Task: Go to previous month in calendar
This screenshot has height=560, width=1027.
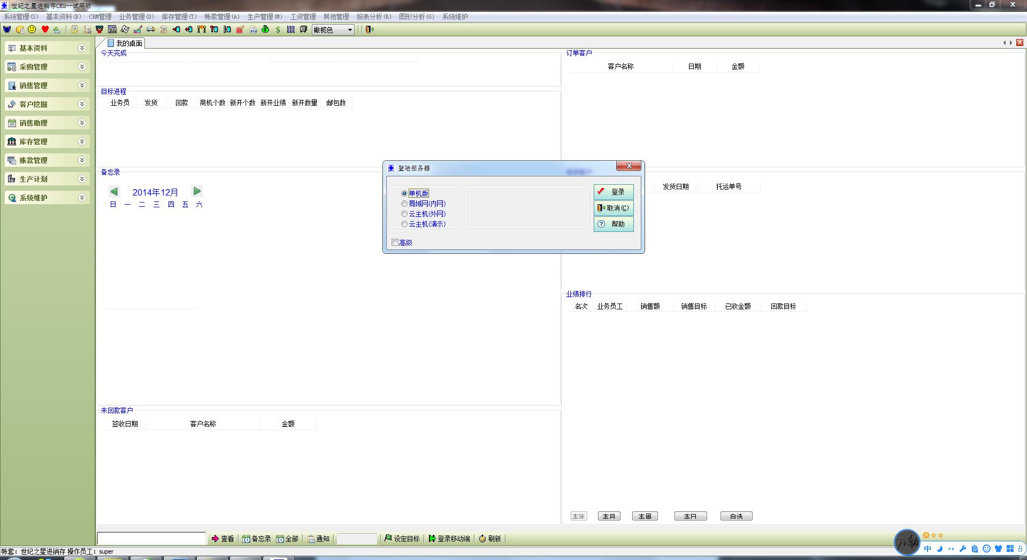Action: 114,191
